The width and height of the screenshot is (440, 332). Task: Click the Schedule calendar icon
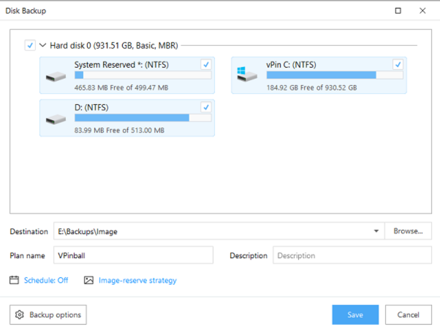point(14,280)
